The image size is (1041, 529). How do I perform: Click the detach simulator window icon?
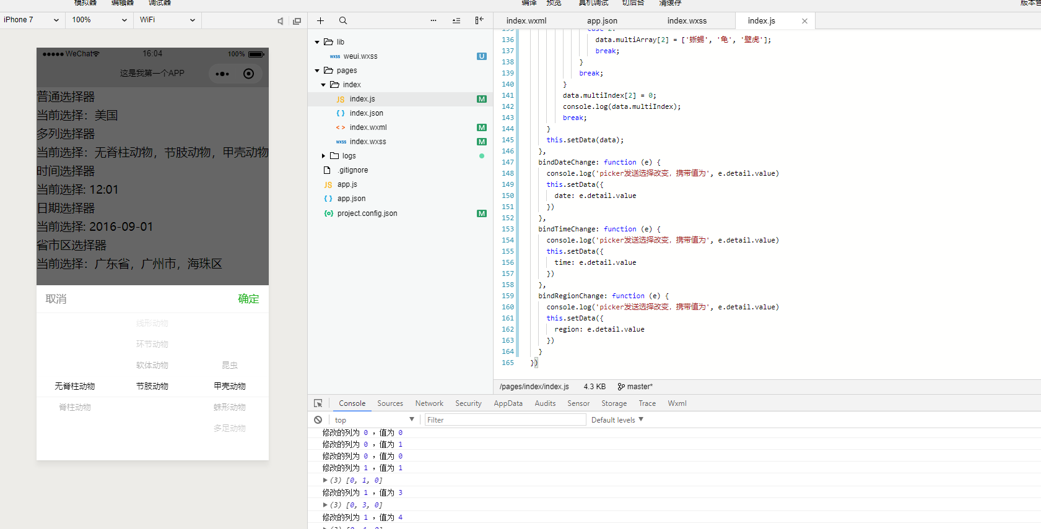297,21
